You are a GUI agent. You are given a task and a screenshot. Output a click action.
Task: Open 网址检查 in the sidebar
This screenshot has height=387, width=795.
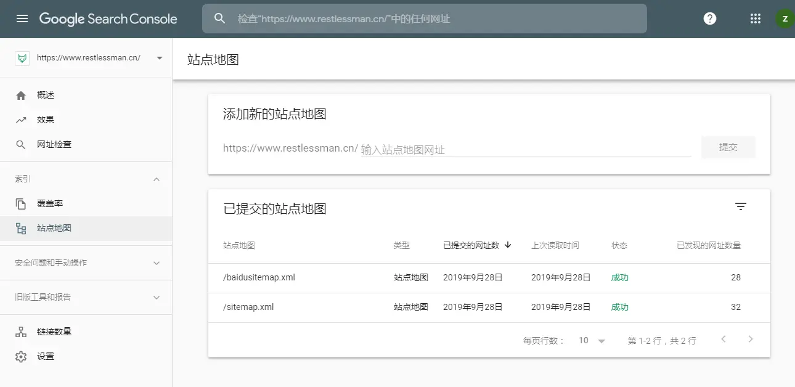86,145
